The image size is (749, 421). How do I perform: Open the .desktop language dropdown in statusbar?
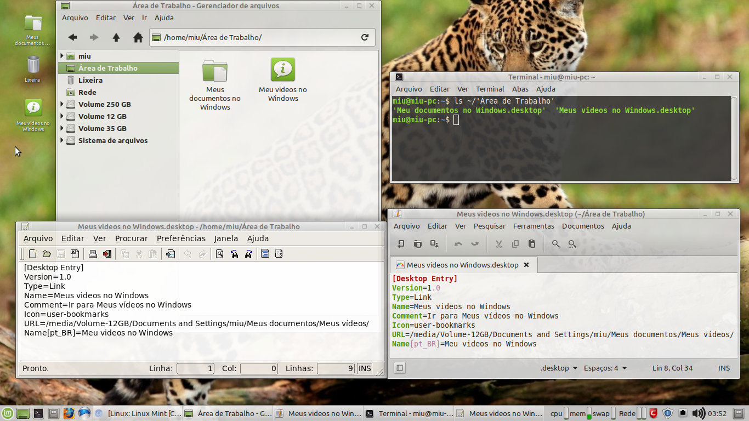pyautogui.click(x=559, y=368)
